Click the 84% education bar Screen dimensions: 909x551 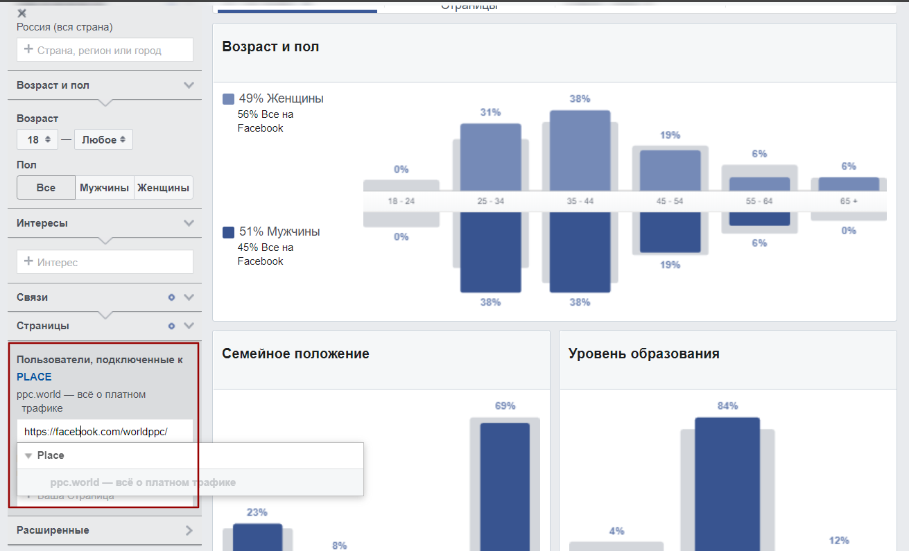coord(727,484)
